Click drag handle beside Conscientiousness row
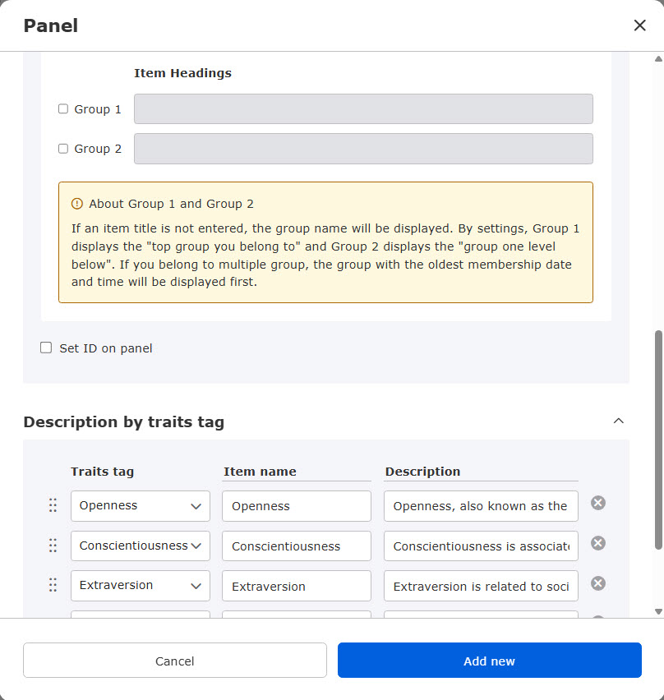The height and width of the screenshot is (700, 664). pyautogui.click(x=53, y=546)
